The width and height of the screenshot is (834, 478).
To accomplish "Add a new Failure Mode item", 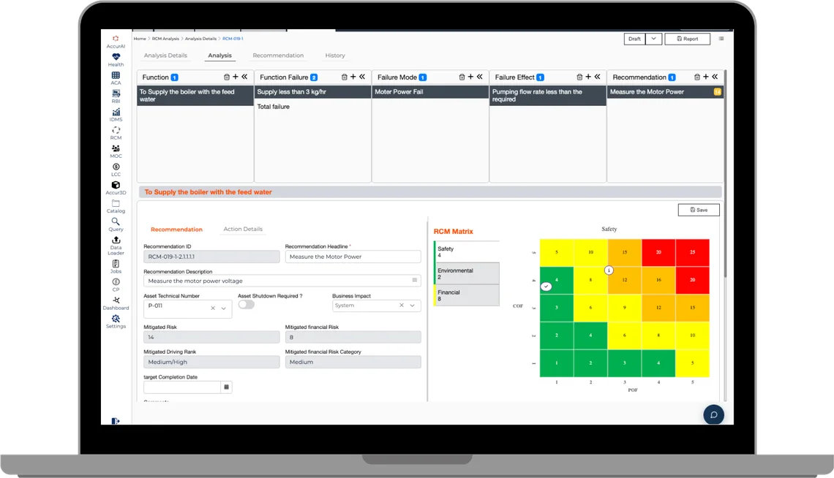I will pos(470,77).
